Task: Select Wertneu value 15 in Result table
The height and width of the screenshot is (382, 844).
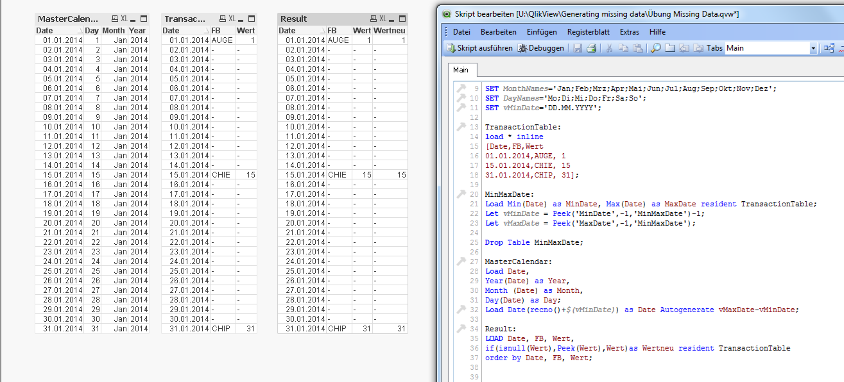Action: click(x=390, y=175)
